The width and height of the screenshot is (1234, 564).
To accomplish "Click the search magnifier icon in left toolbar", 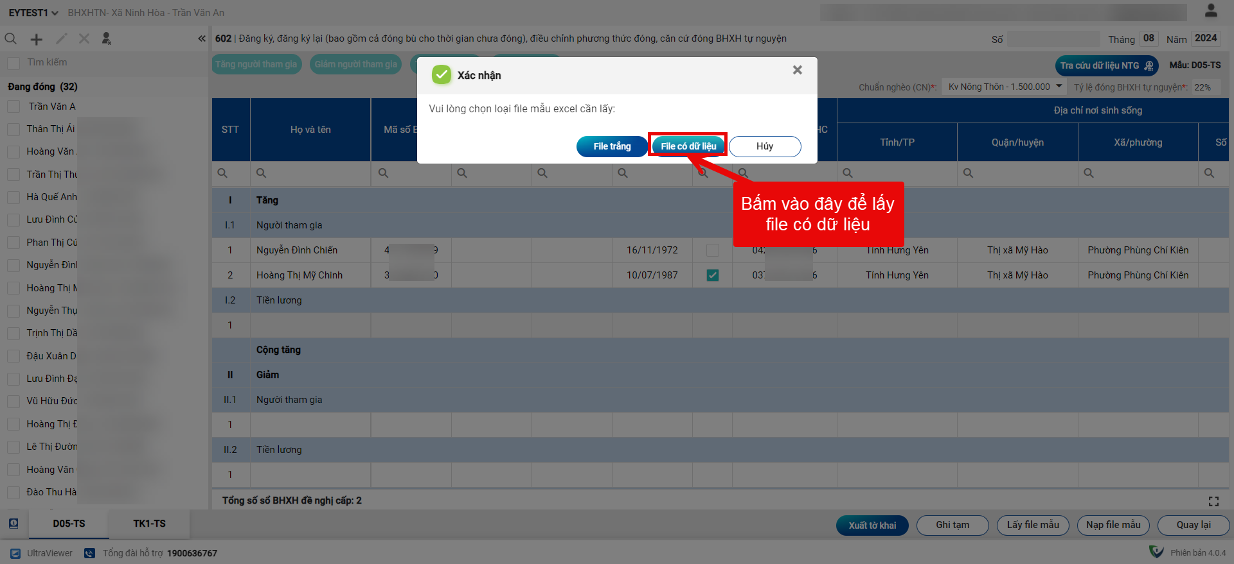I will [x=11, y=39].
